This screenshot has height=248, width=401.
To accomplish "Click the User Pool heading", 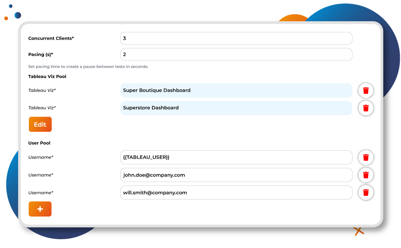I will tap(39, 143).
